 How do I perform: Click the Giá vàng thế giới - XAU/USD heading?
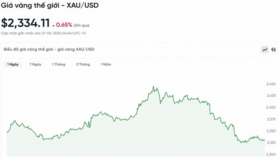(50, 6)
